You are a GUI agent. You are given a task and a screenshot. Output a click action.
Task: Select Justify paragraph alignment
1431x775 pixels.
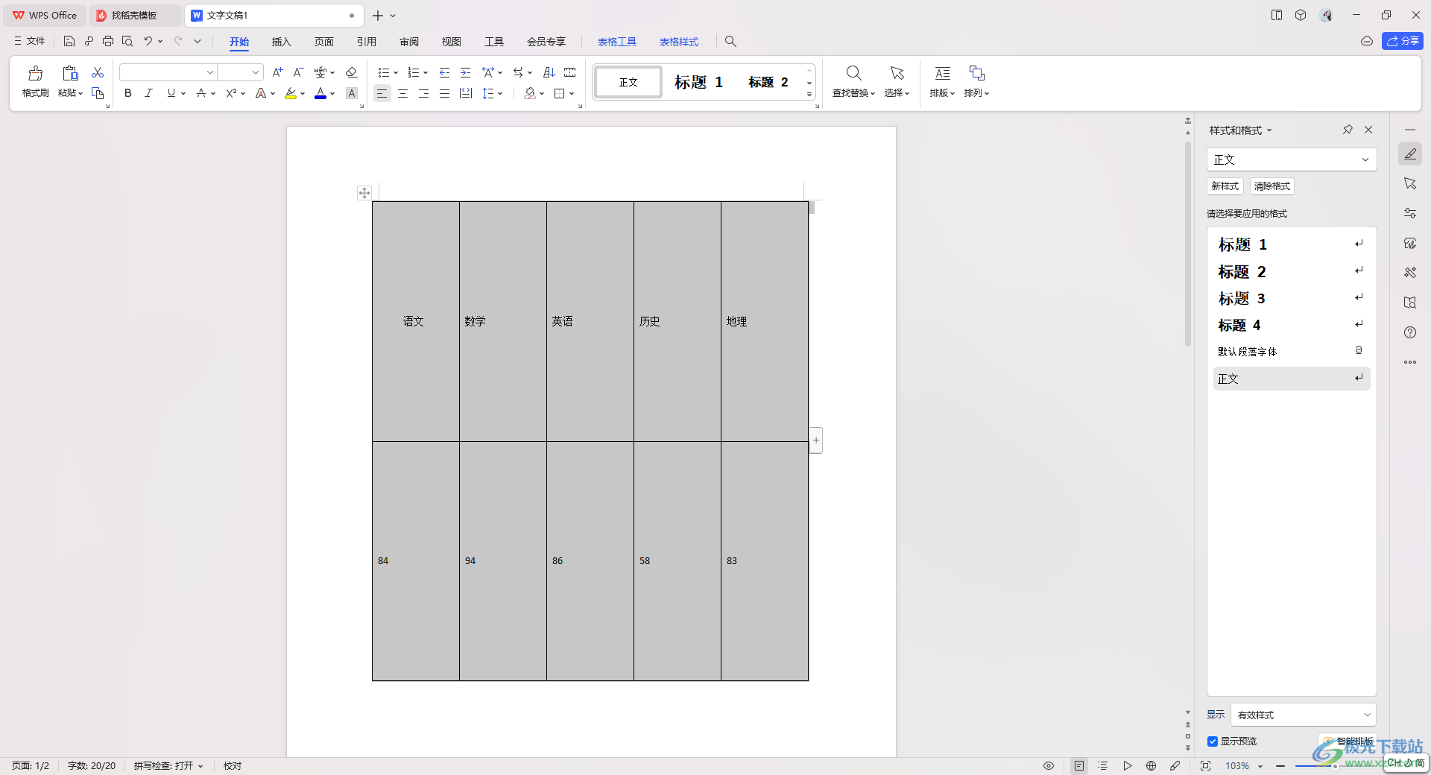[444, 93]
